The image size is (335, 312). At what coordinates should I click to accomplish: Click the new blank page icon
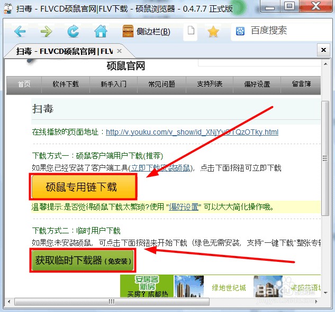tap(191, 31)
